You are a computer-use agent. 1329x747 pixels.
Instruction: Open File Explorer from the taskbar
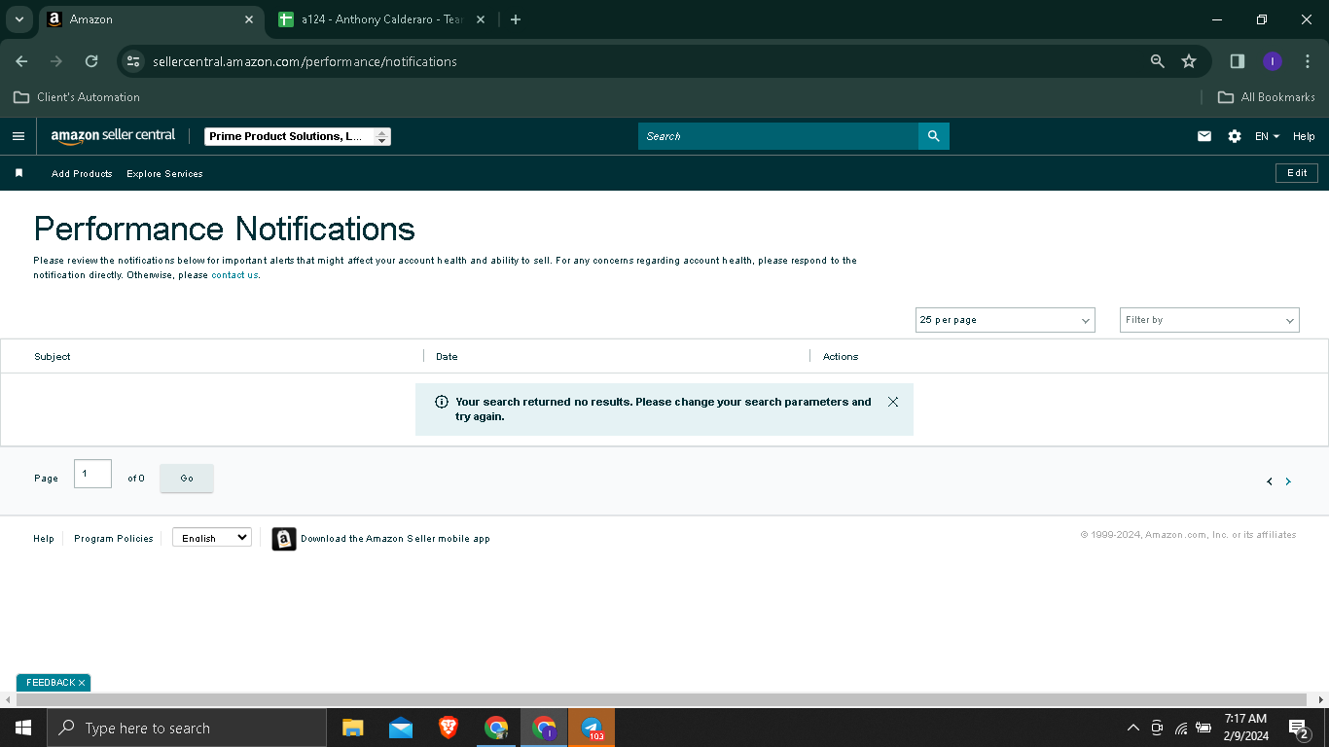tap(352, 728)
